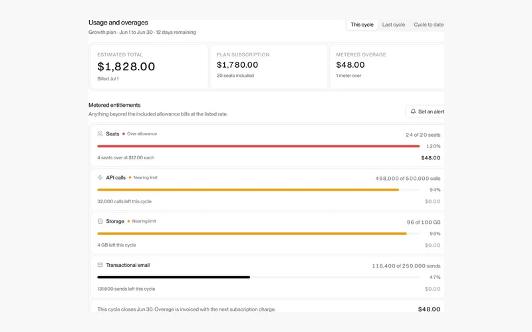Click the Storage 'Nearing limit' status
532x332 pixels.
[144, 221]
